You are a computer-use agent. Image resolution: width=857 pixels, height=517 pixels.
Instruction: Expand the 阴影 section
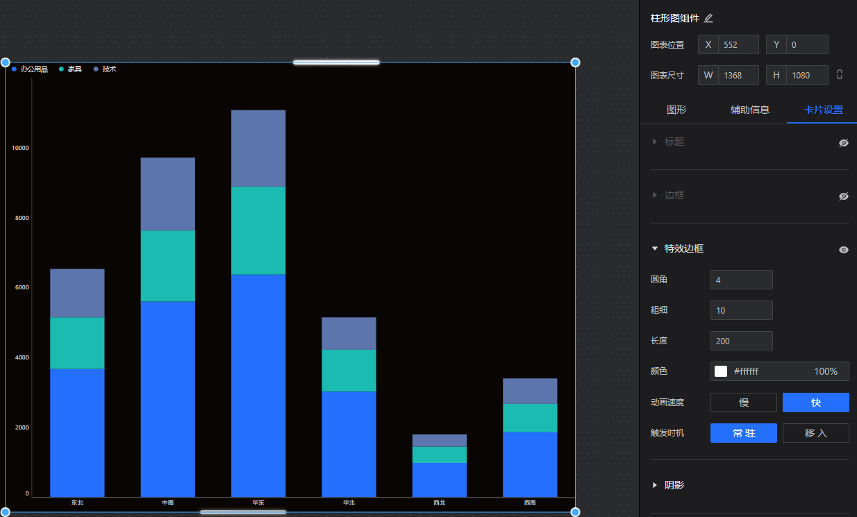click(x=654, y=485)
